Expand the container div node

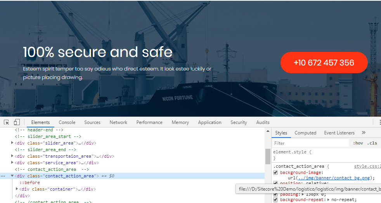[x=17, y=189]
